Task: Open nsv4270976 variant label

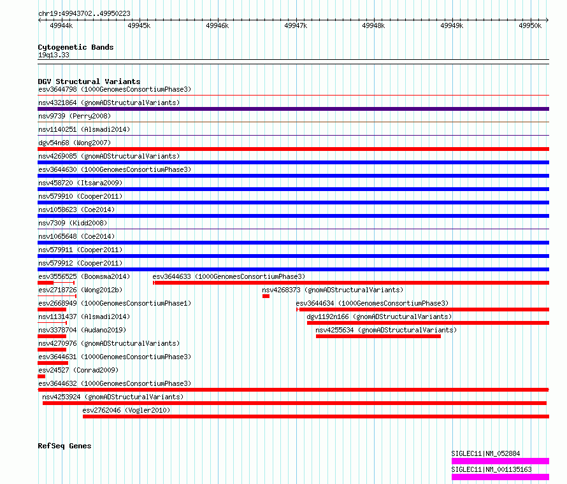Action: pyautogui.click(x=109, y=343)
